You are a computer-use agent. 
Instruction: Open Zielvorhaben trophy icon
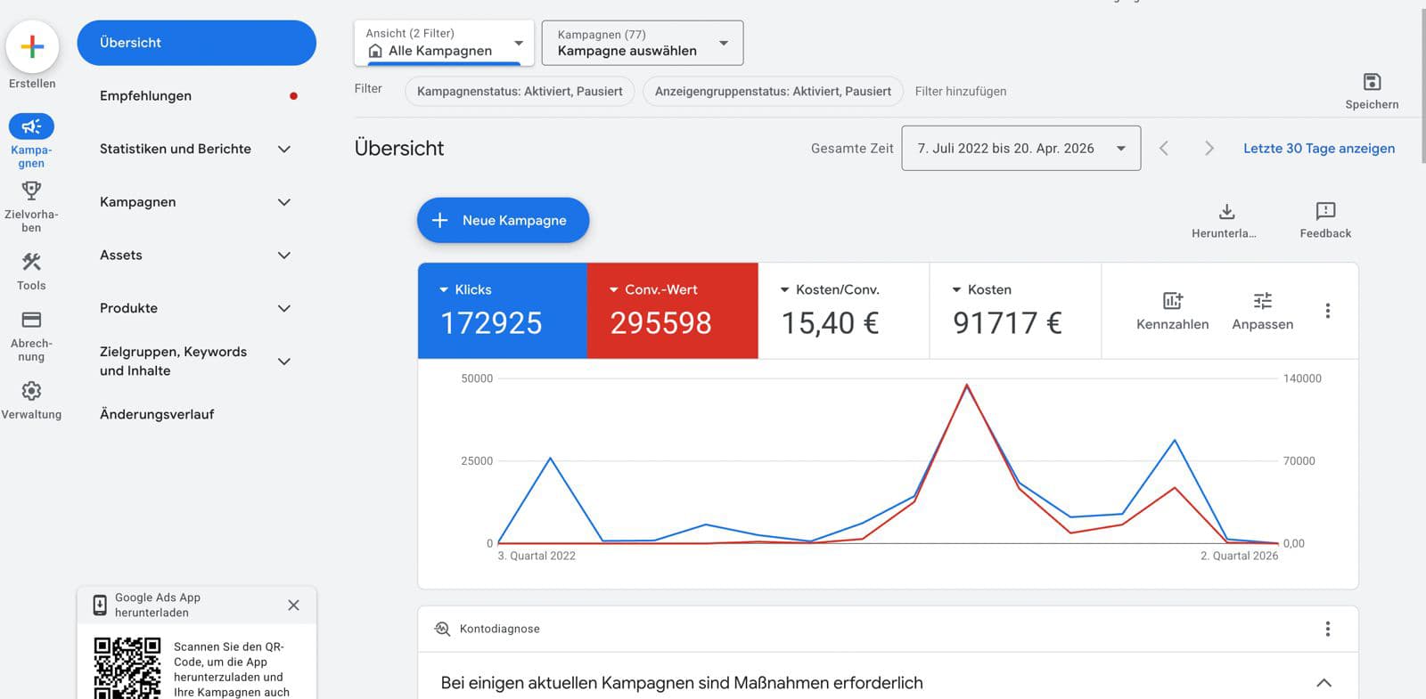[31, 191]
